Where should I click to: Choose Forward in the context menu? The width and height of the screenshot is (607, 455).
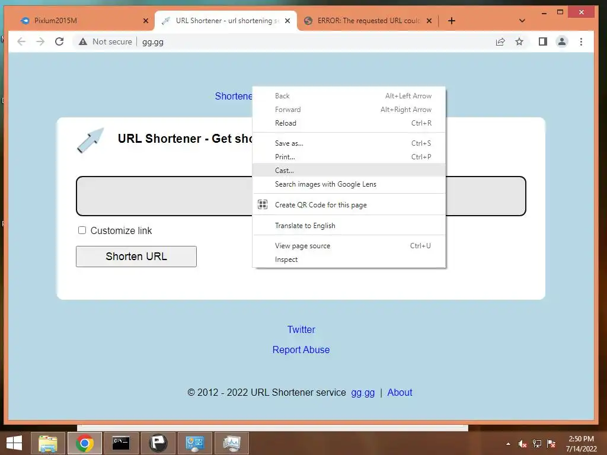click(x=349, y=110)
